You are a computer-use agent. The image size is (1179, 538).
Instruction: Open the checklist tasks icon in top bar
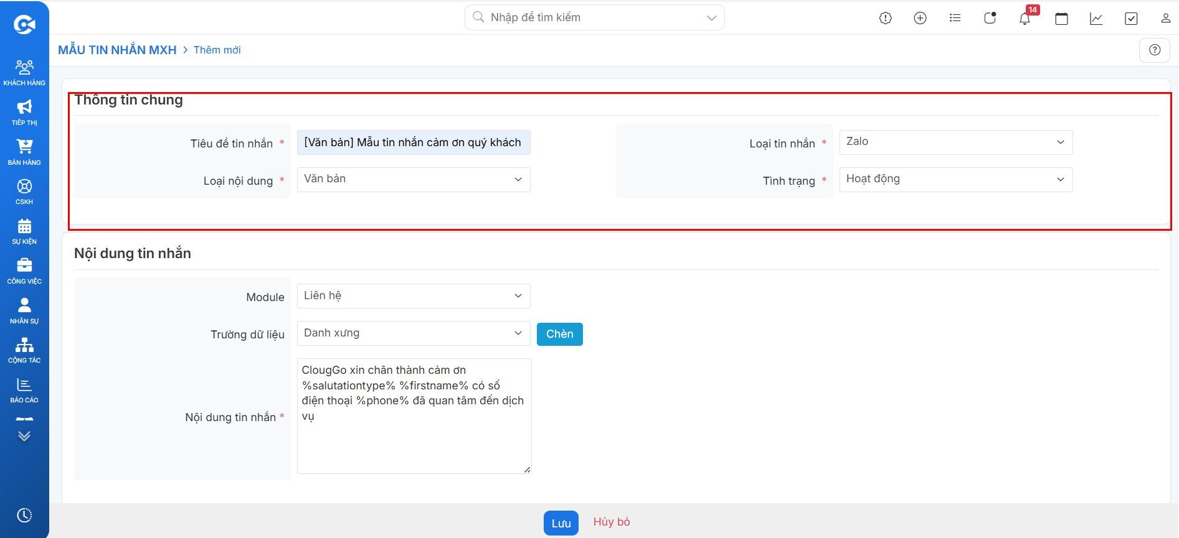click(x=1131, y=18)
